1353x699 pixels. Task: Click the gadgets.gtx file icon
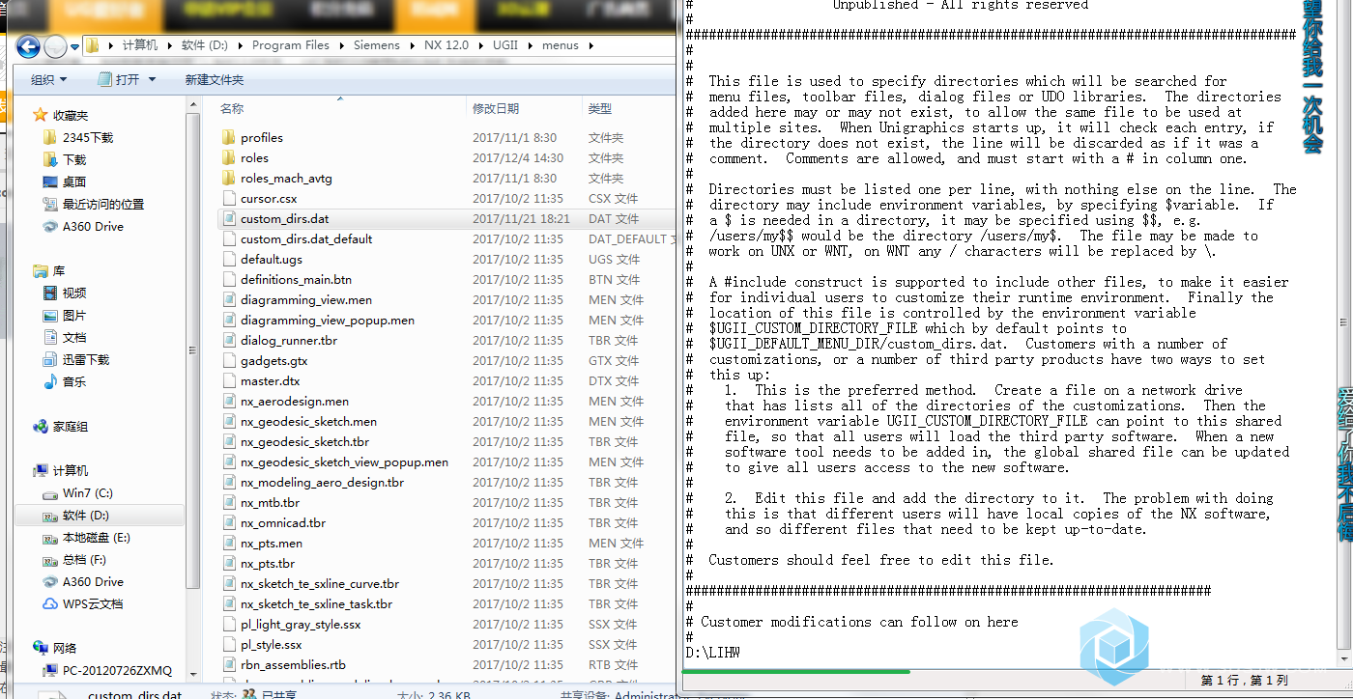pyautogui.click(x=228, y=361)
